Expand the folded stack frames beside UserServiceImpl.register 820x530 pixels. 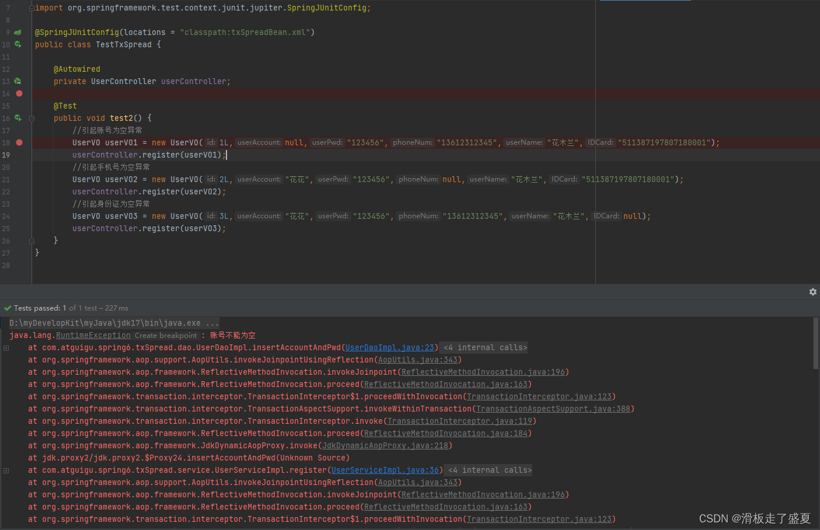(6, 470)
